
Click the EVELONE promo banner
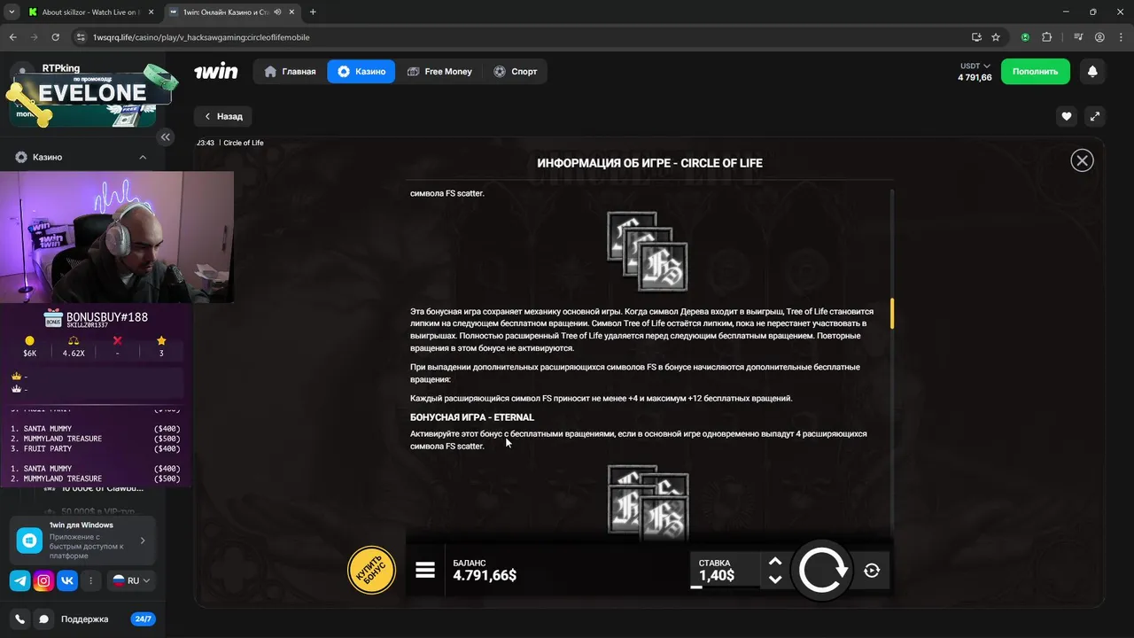tap(91, 93)
